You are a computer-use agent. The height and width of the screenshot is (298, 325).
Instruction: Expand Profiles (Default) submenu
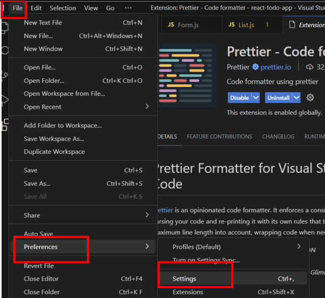click(233, 246)
